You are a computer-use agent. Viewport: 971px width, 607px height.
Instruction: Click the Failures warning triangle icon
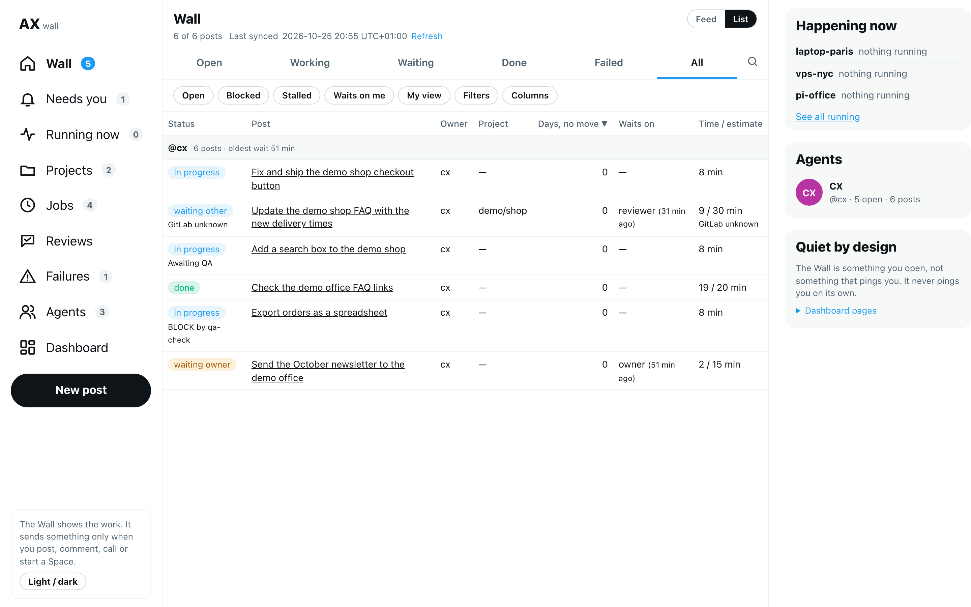pos(28,276)
